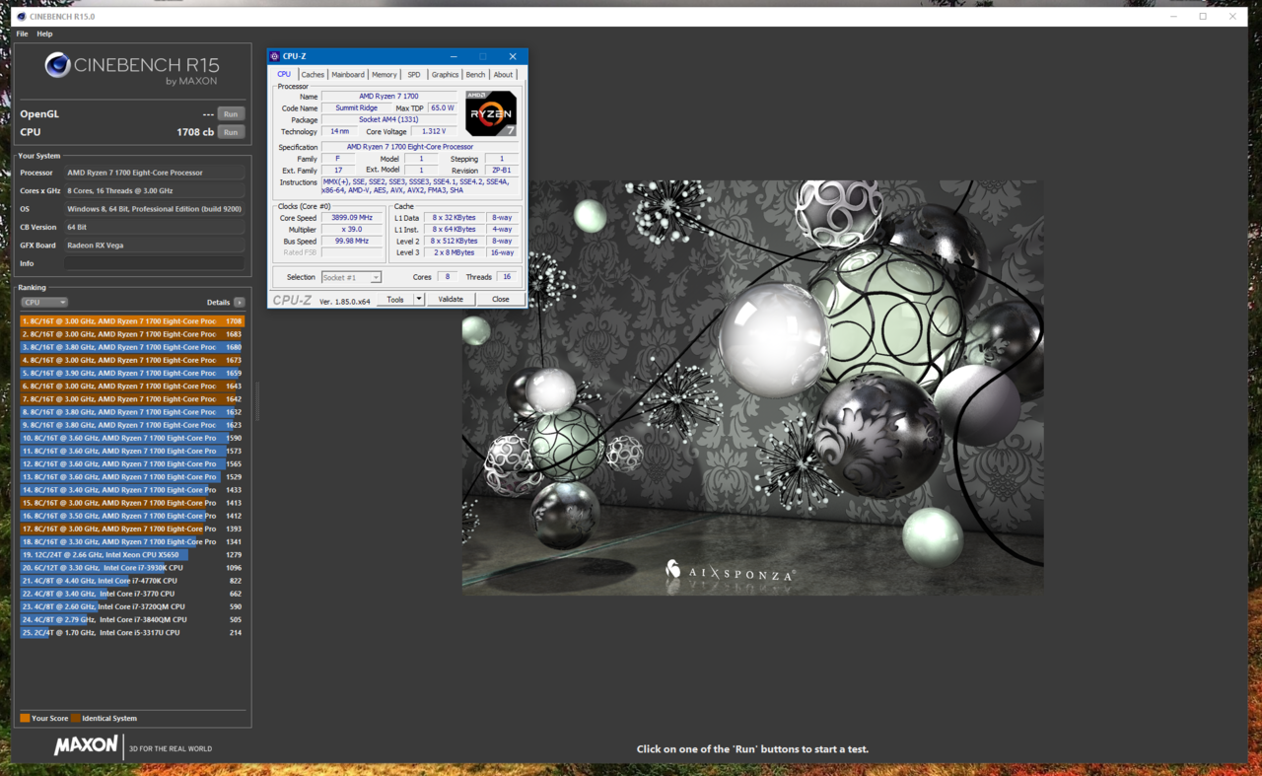This screenshot has height=776, width=1262.
Task: Open the Memory tab in CPU-Z
Action: [x=385, y=74]
